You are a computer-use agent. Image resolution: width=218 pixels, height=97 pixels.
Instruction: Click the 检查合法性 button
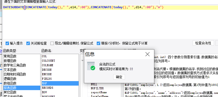point(203,43)
